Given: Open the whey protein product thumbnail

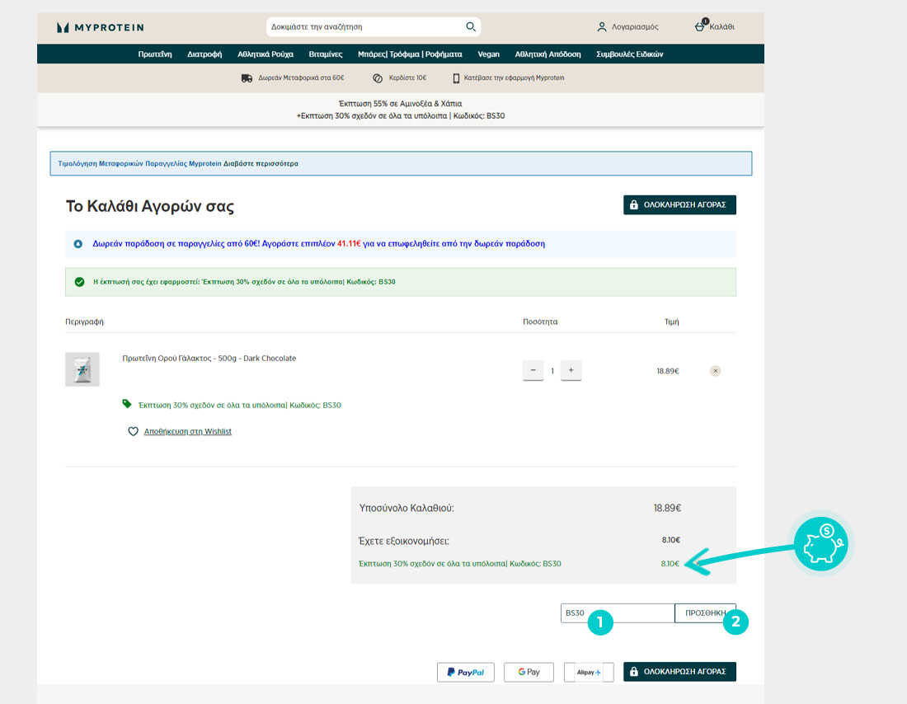Looking at the screenshot, I should pyautogui.click(x=82, y=369).
